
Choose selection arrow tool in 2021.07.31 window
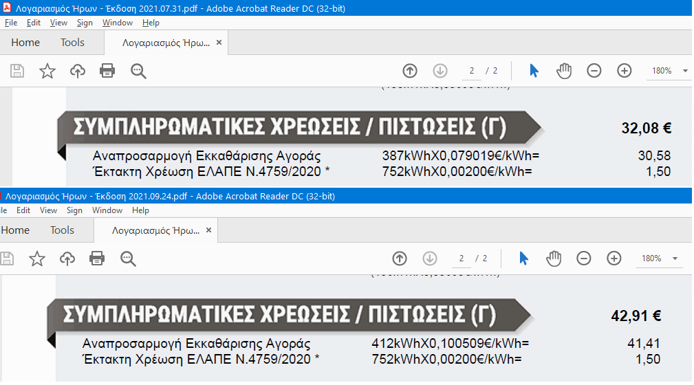[534, 71]
